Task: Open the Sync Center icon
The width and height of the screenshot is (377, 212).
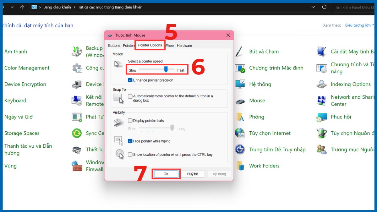Action: [94, 133]
